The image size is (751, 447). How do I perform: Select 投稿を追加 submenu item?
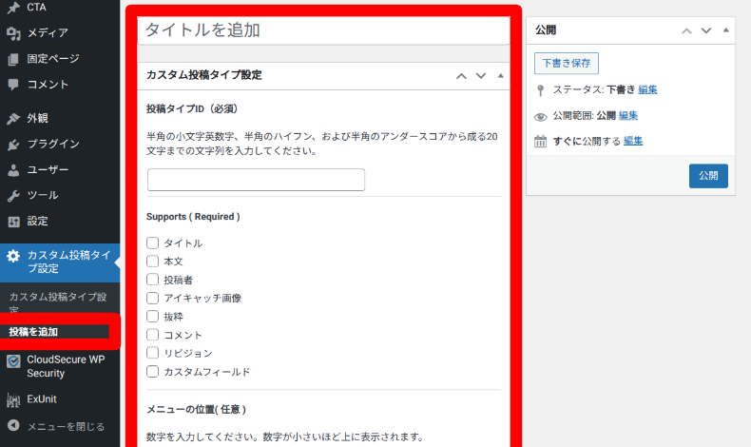33,332
